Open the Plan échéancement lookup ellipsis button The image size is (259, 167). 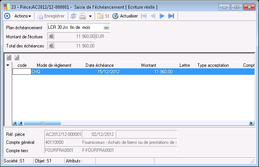coord(106,27)
